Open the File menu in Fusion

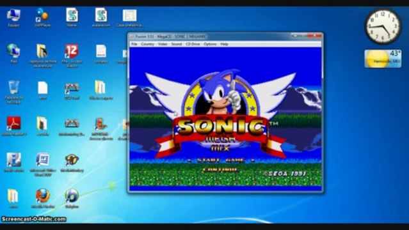tap(134, 44)
